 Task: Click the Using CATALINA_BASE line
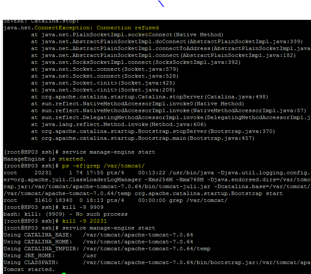(x=98, y=235)
